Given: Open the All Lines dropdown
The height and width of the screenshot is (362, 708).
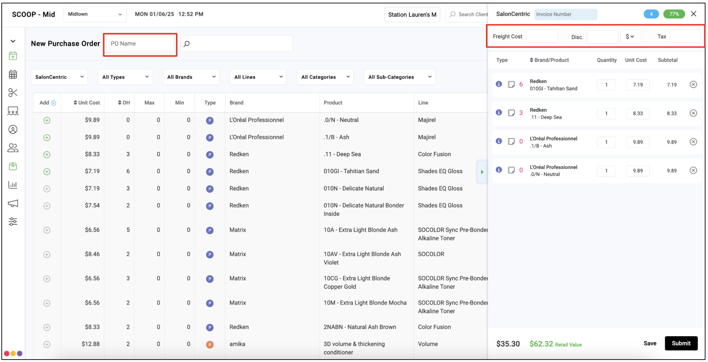Looking at the screenshot, I should [x=258, y=77].
